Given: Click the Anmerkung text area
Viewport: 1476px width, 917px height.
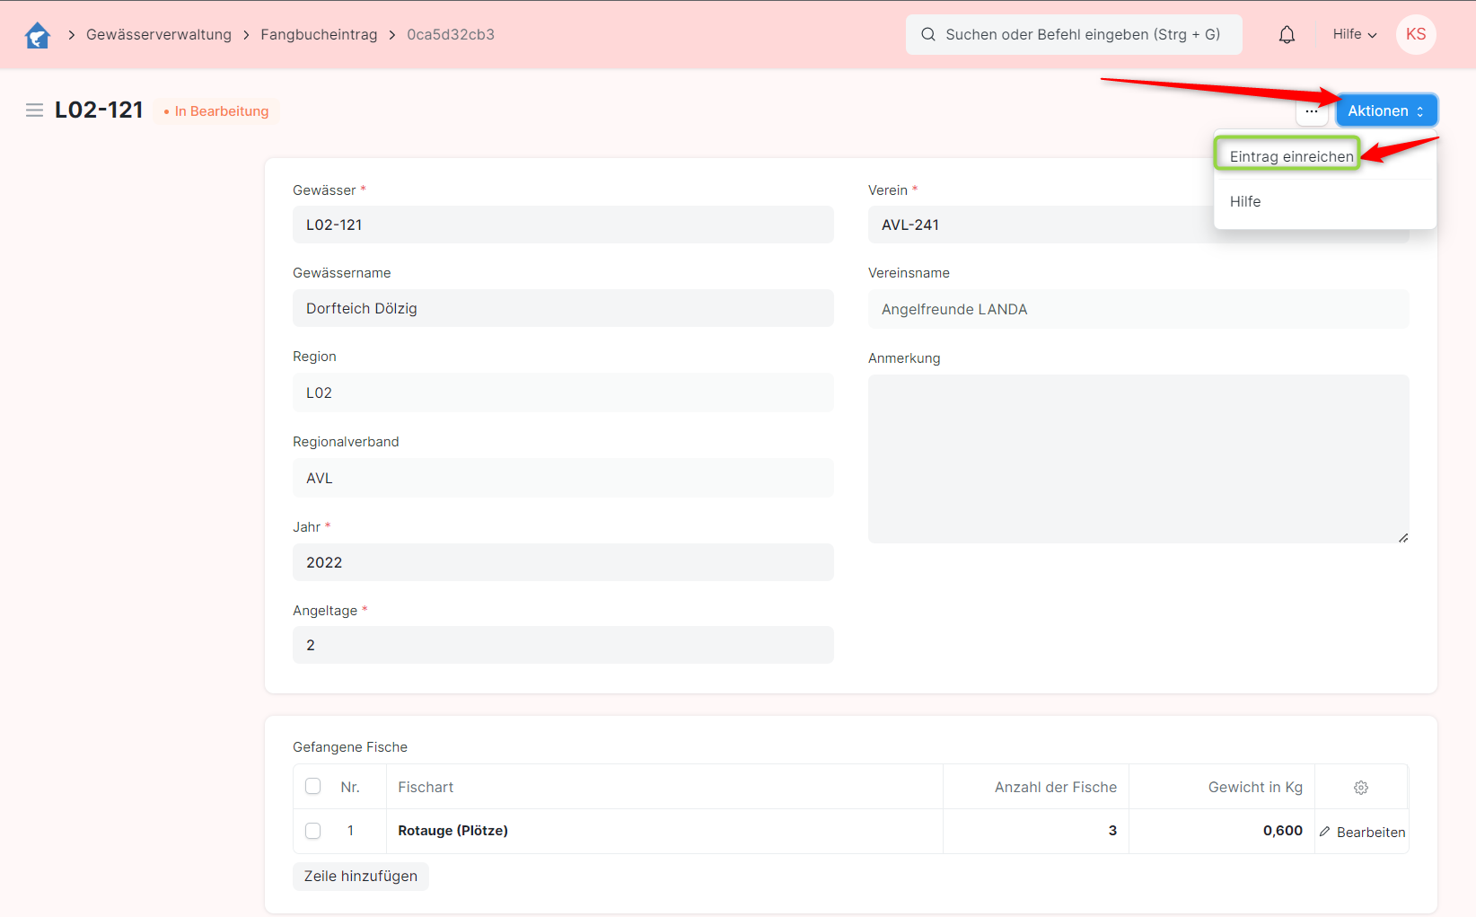Looking at the screenshot, I should [1138, 458].
